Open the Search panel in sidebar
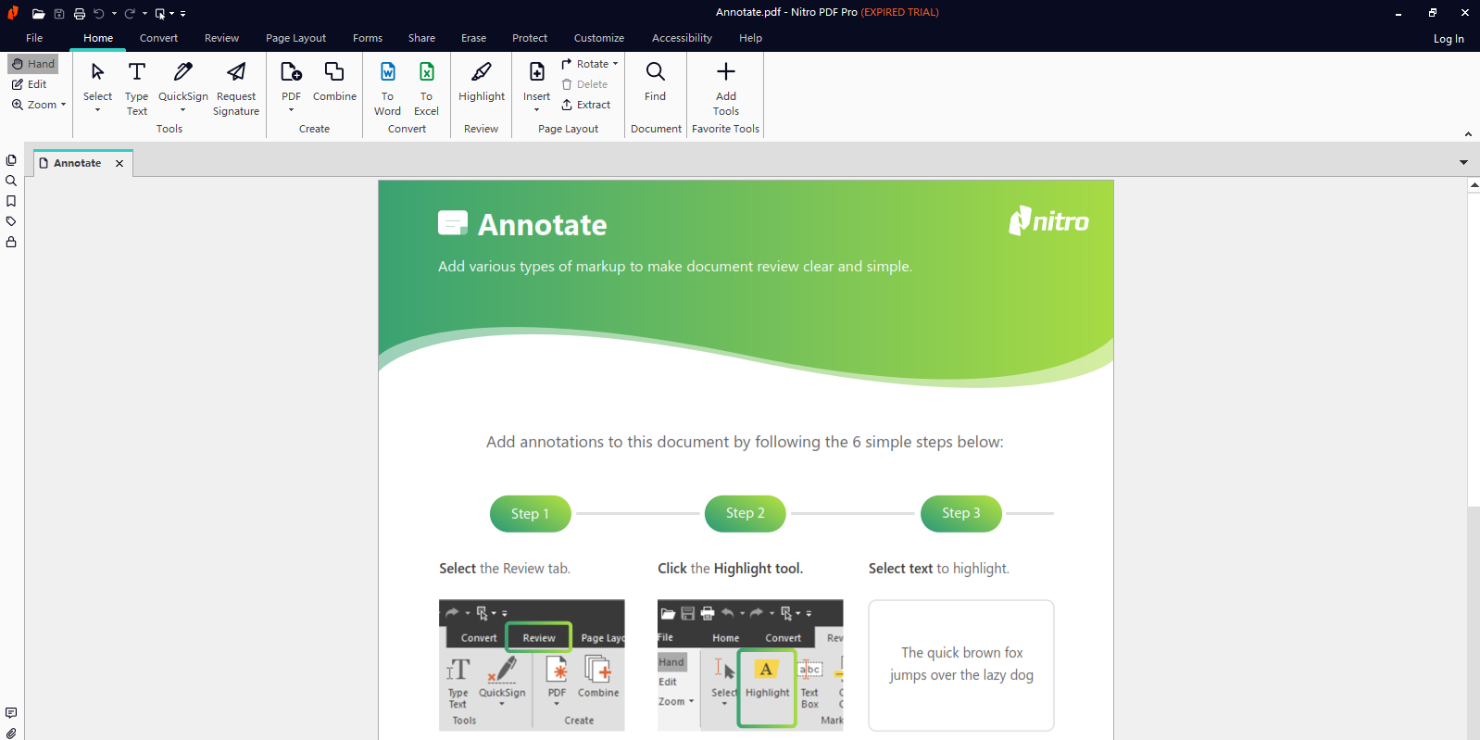Screen dimensions: 1480x740 click(x=11, y=181)
